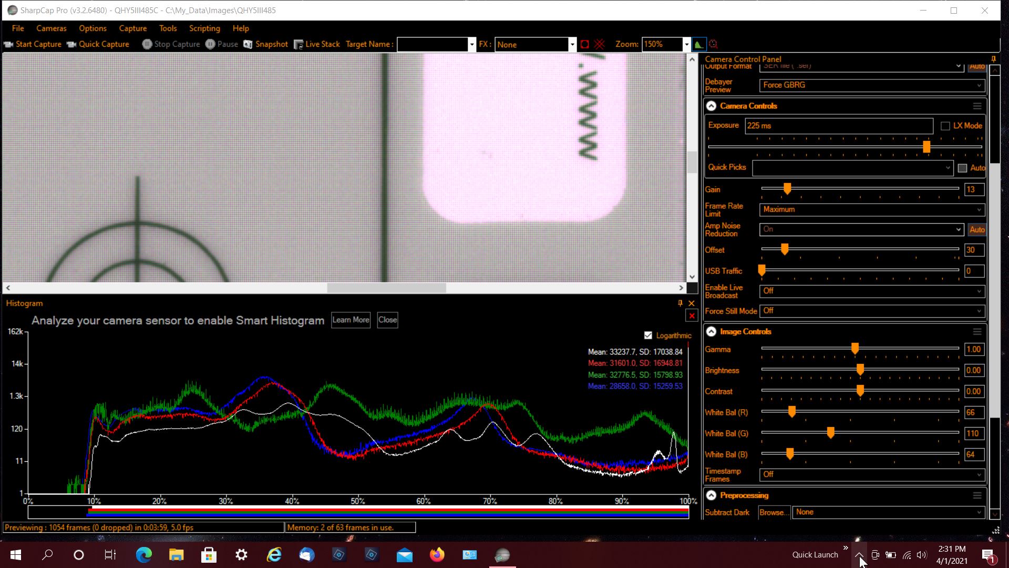Open the Help menu
The image size is (1009, 568).
point(241,28)
